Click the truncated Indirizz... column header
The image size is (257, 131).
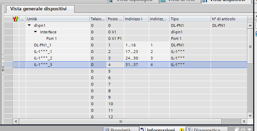point(159,19)
